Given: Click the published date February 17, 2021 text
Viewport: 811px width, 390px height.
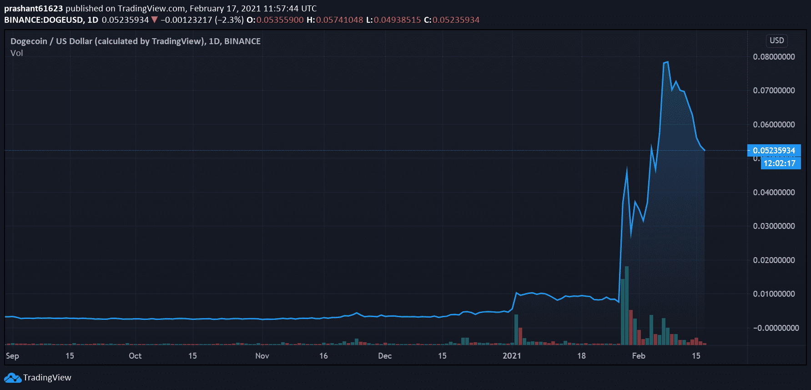Looking at the screenshot, I should point(225,9).
